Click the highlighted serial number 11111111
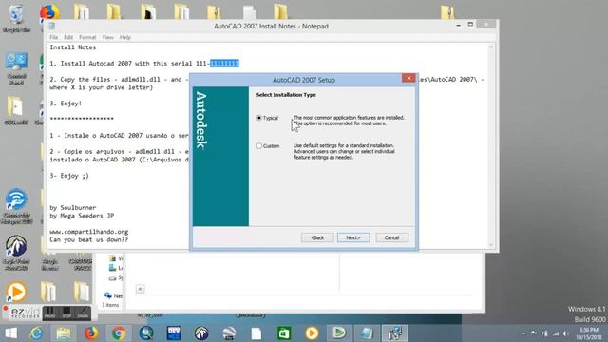Image resolution: width=608 pixels, height=342 pixels. pos(224,64)
